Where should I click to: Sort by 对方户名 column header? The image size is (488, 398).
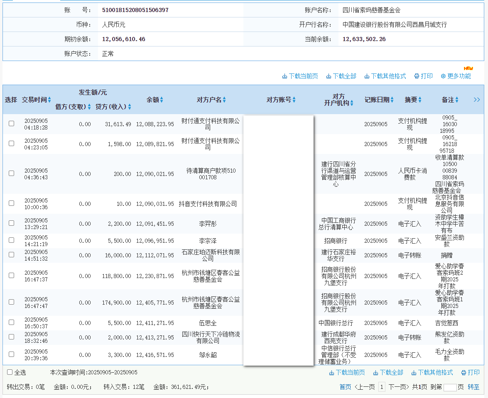click(x=211, y=100)
